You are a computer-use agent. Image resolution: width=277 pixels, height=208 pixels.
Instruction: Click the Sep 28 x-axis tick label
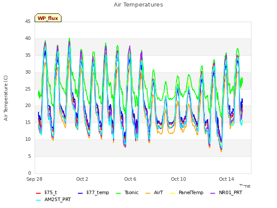click(34, 179)
